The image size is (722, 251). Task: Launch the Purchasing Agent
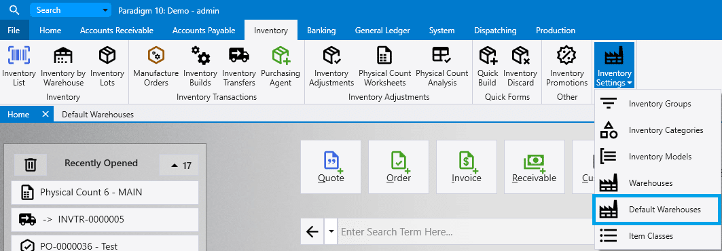[281, 66]
